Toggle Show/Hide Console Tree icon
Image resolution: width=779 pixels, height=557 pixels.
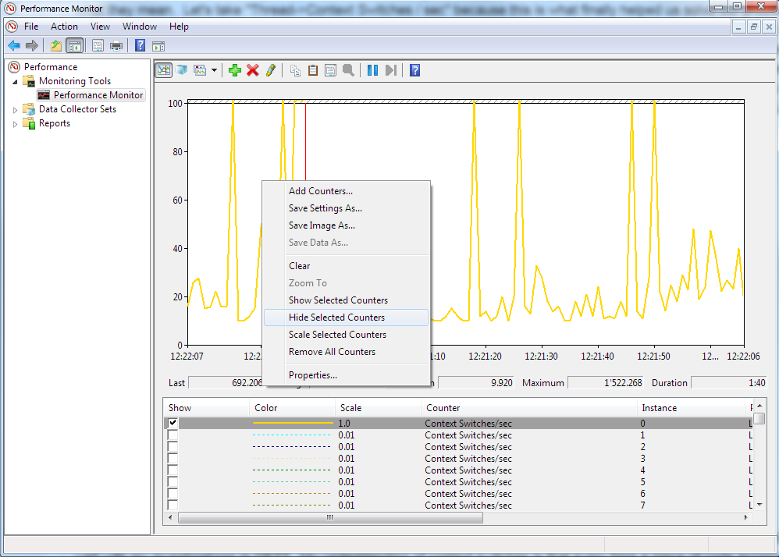point(74,46)
